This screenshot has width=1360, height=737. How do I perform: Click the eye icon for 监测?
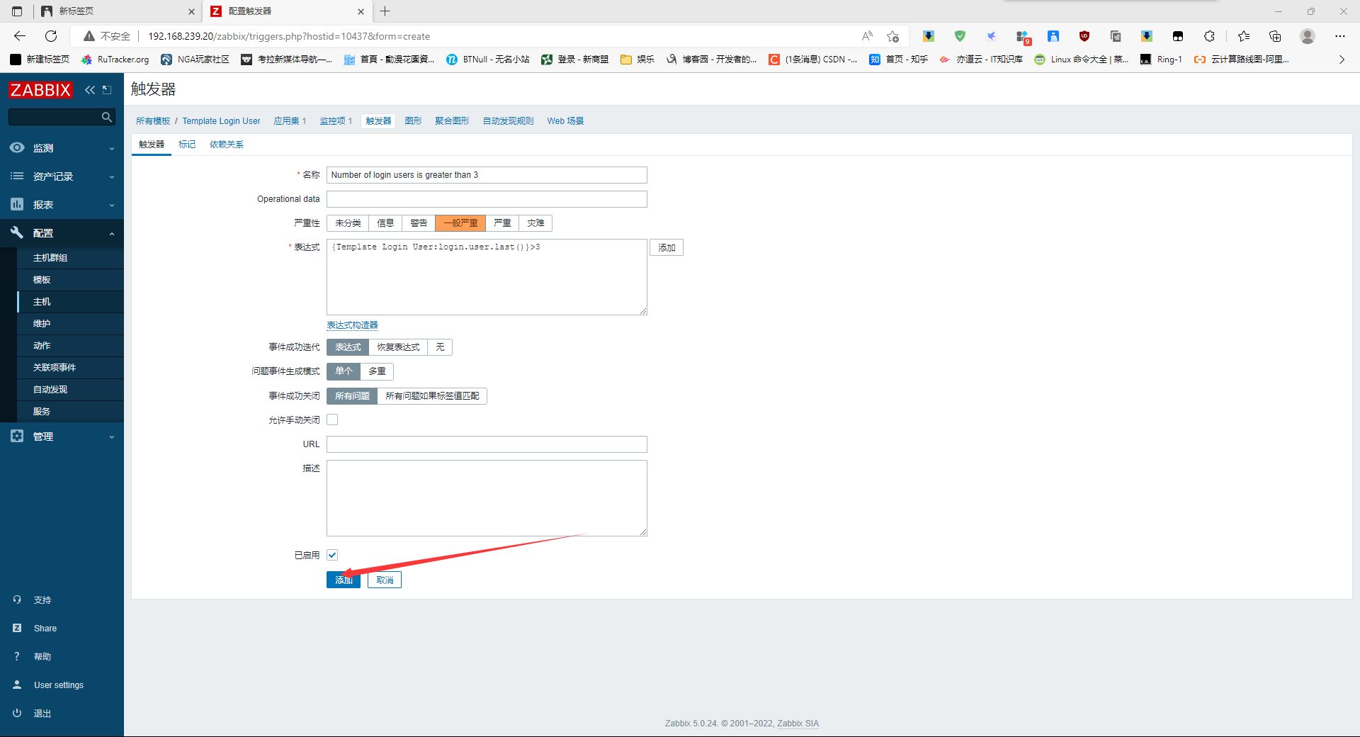click(17, 147)
